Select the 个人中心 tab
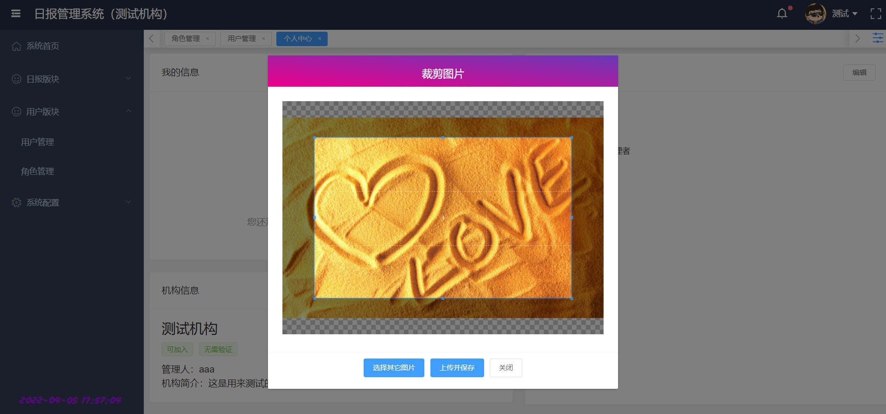Screen dimensions: 886x414 [x=298, y=39]
